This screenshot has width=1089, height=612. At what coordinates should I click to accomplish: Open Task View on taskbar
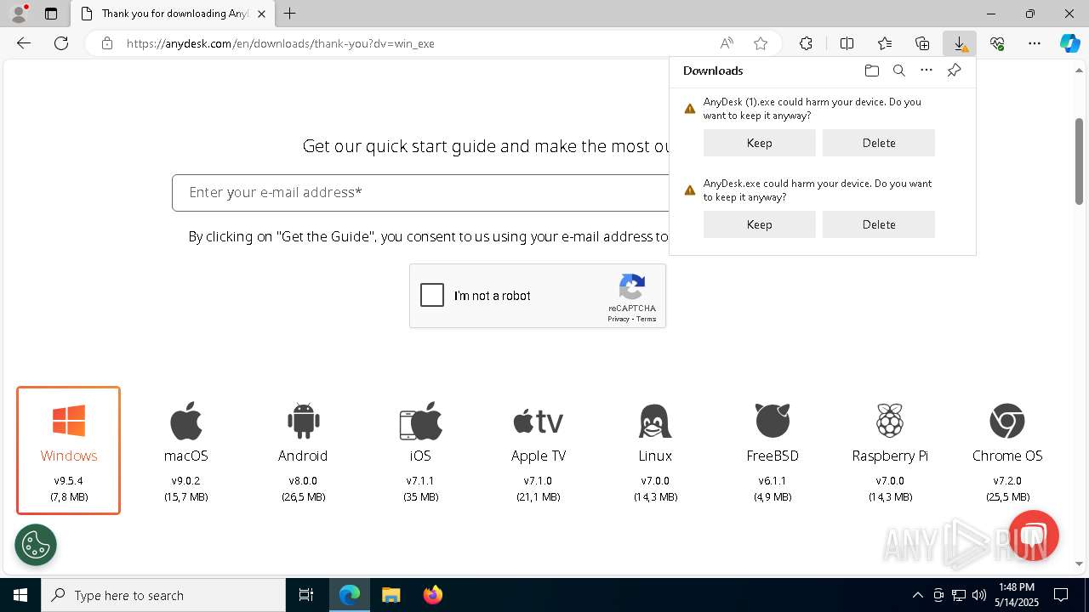click(x=306, y=595)
